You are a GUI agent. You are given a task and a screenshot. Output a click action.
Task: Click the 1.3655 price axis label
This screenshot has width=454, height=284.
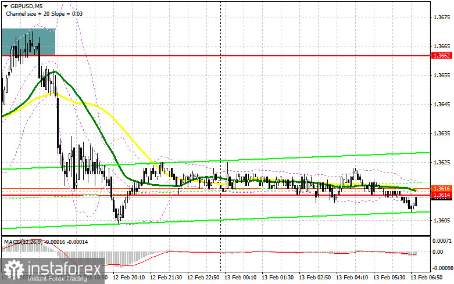tap(442, 75)
